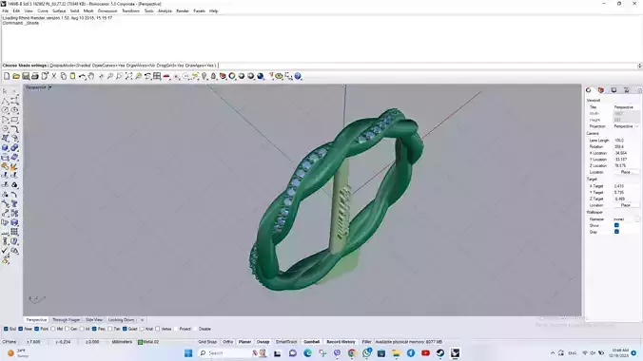
Task: Open the Perspective viewport title menu arrow
Action: pyautogui.click(x=50, y=87)
